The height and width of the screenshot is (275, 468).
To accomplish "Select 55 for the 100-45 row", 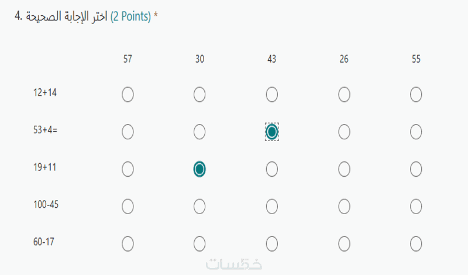I will tap(416, 206).
